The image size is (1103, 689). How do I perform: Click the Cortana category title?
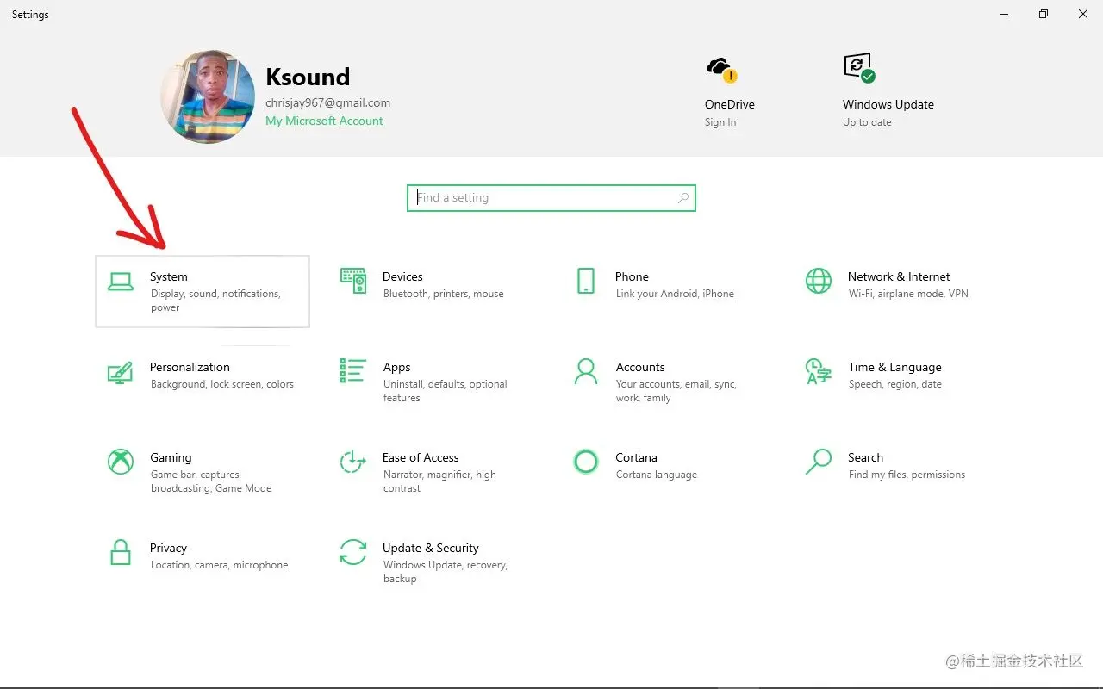(636, 457)
